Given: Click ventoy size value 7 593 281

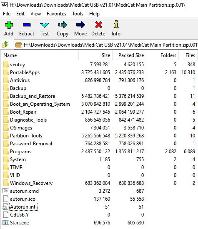Looking at the screenshot, I should pos(100,65).
